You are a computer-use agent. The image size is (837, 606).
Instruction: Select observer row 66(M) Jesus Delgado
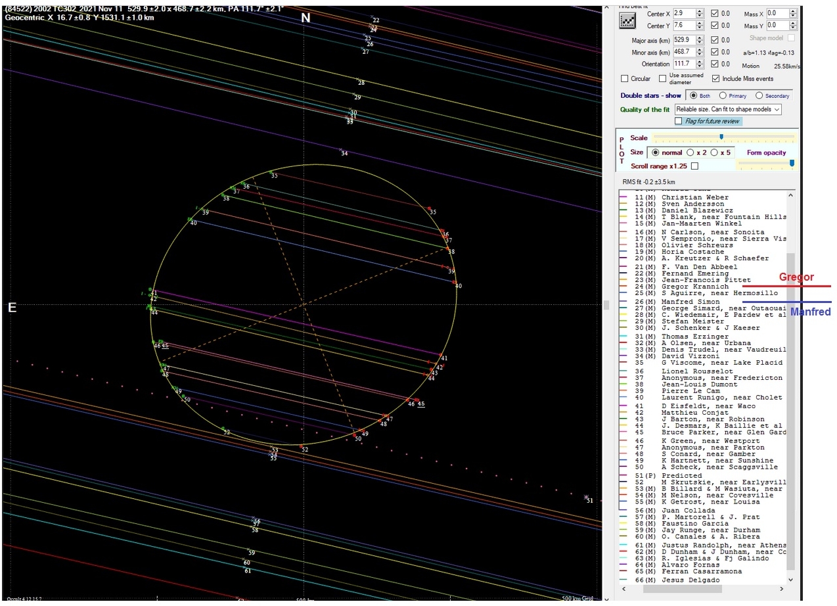coord(702,580)
